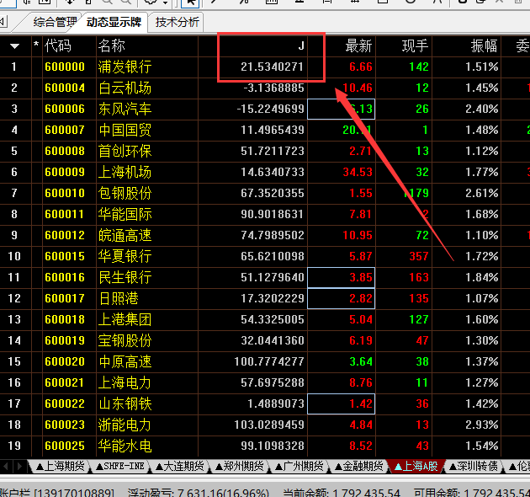Select stock name 民生银行
This screenshot has height=497, width=530.
click(125, 277)
